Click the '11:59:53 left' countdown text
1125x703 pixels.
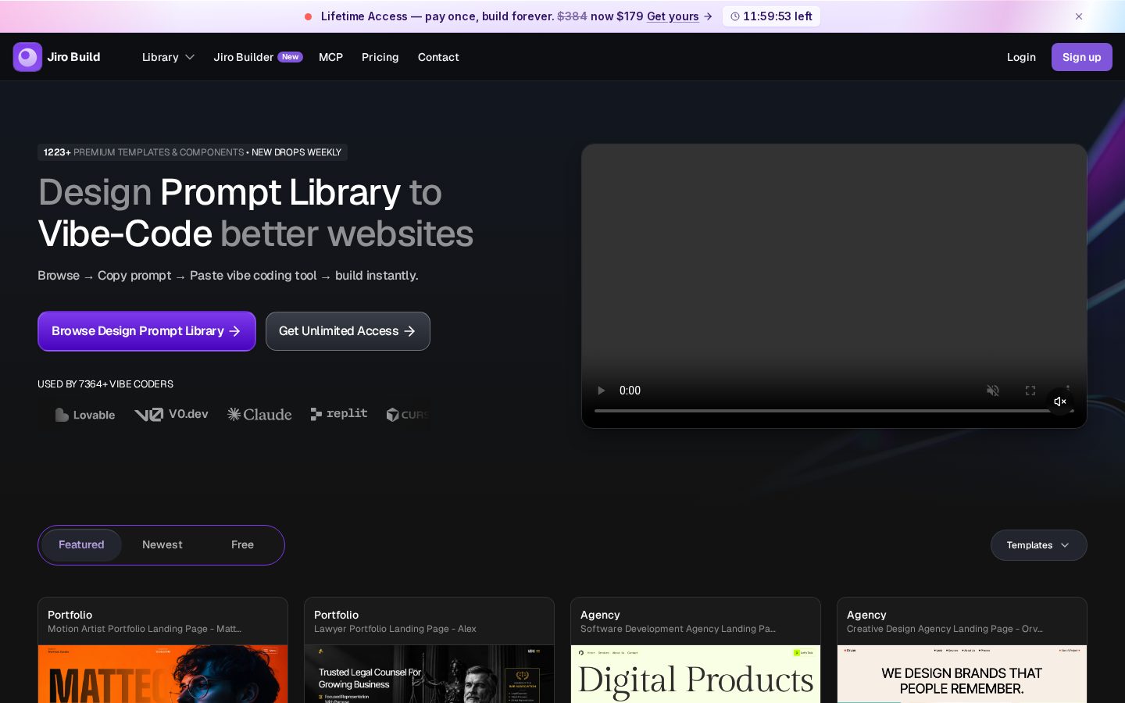pyautogui.click(x=777, y=16)
